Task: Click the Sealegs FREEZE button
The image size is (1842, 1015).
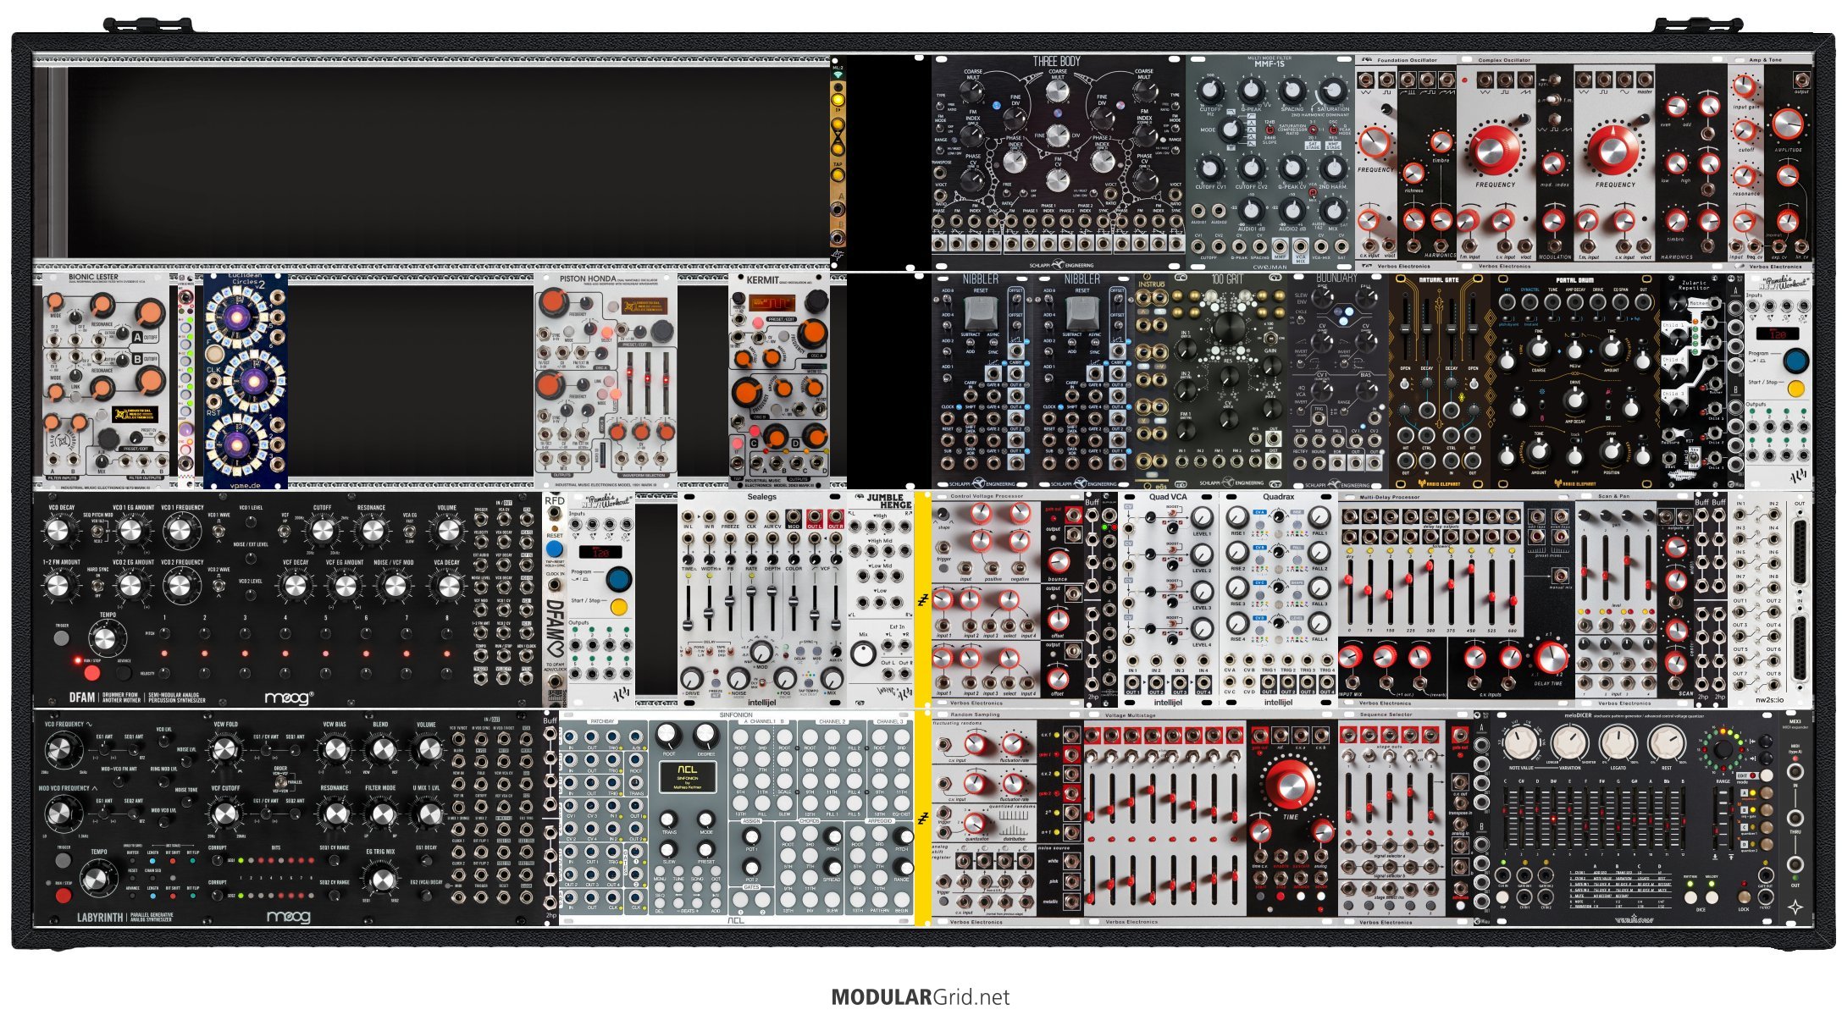Action: pyautogui.click(x=716, y=683)
